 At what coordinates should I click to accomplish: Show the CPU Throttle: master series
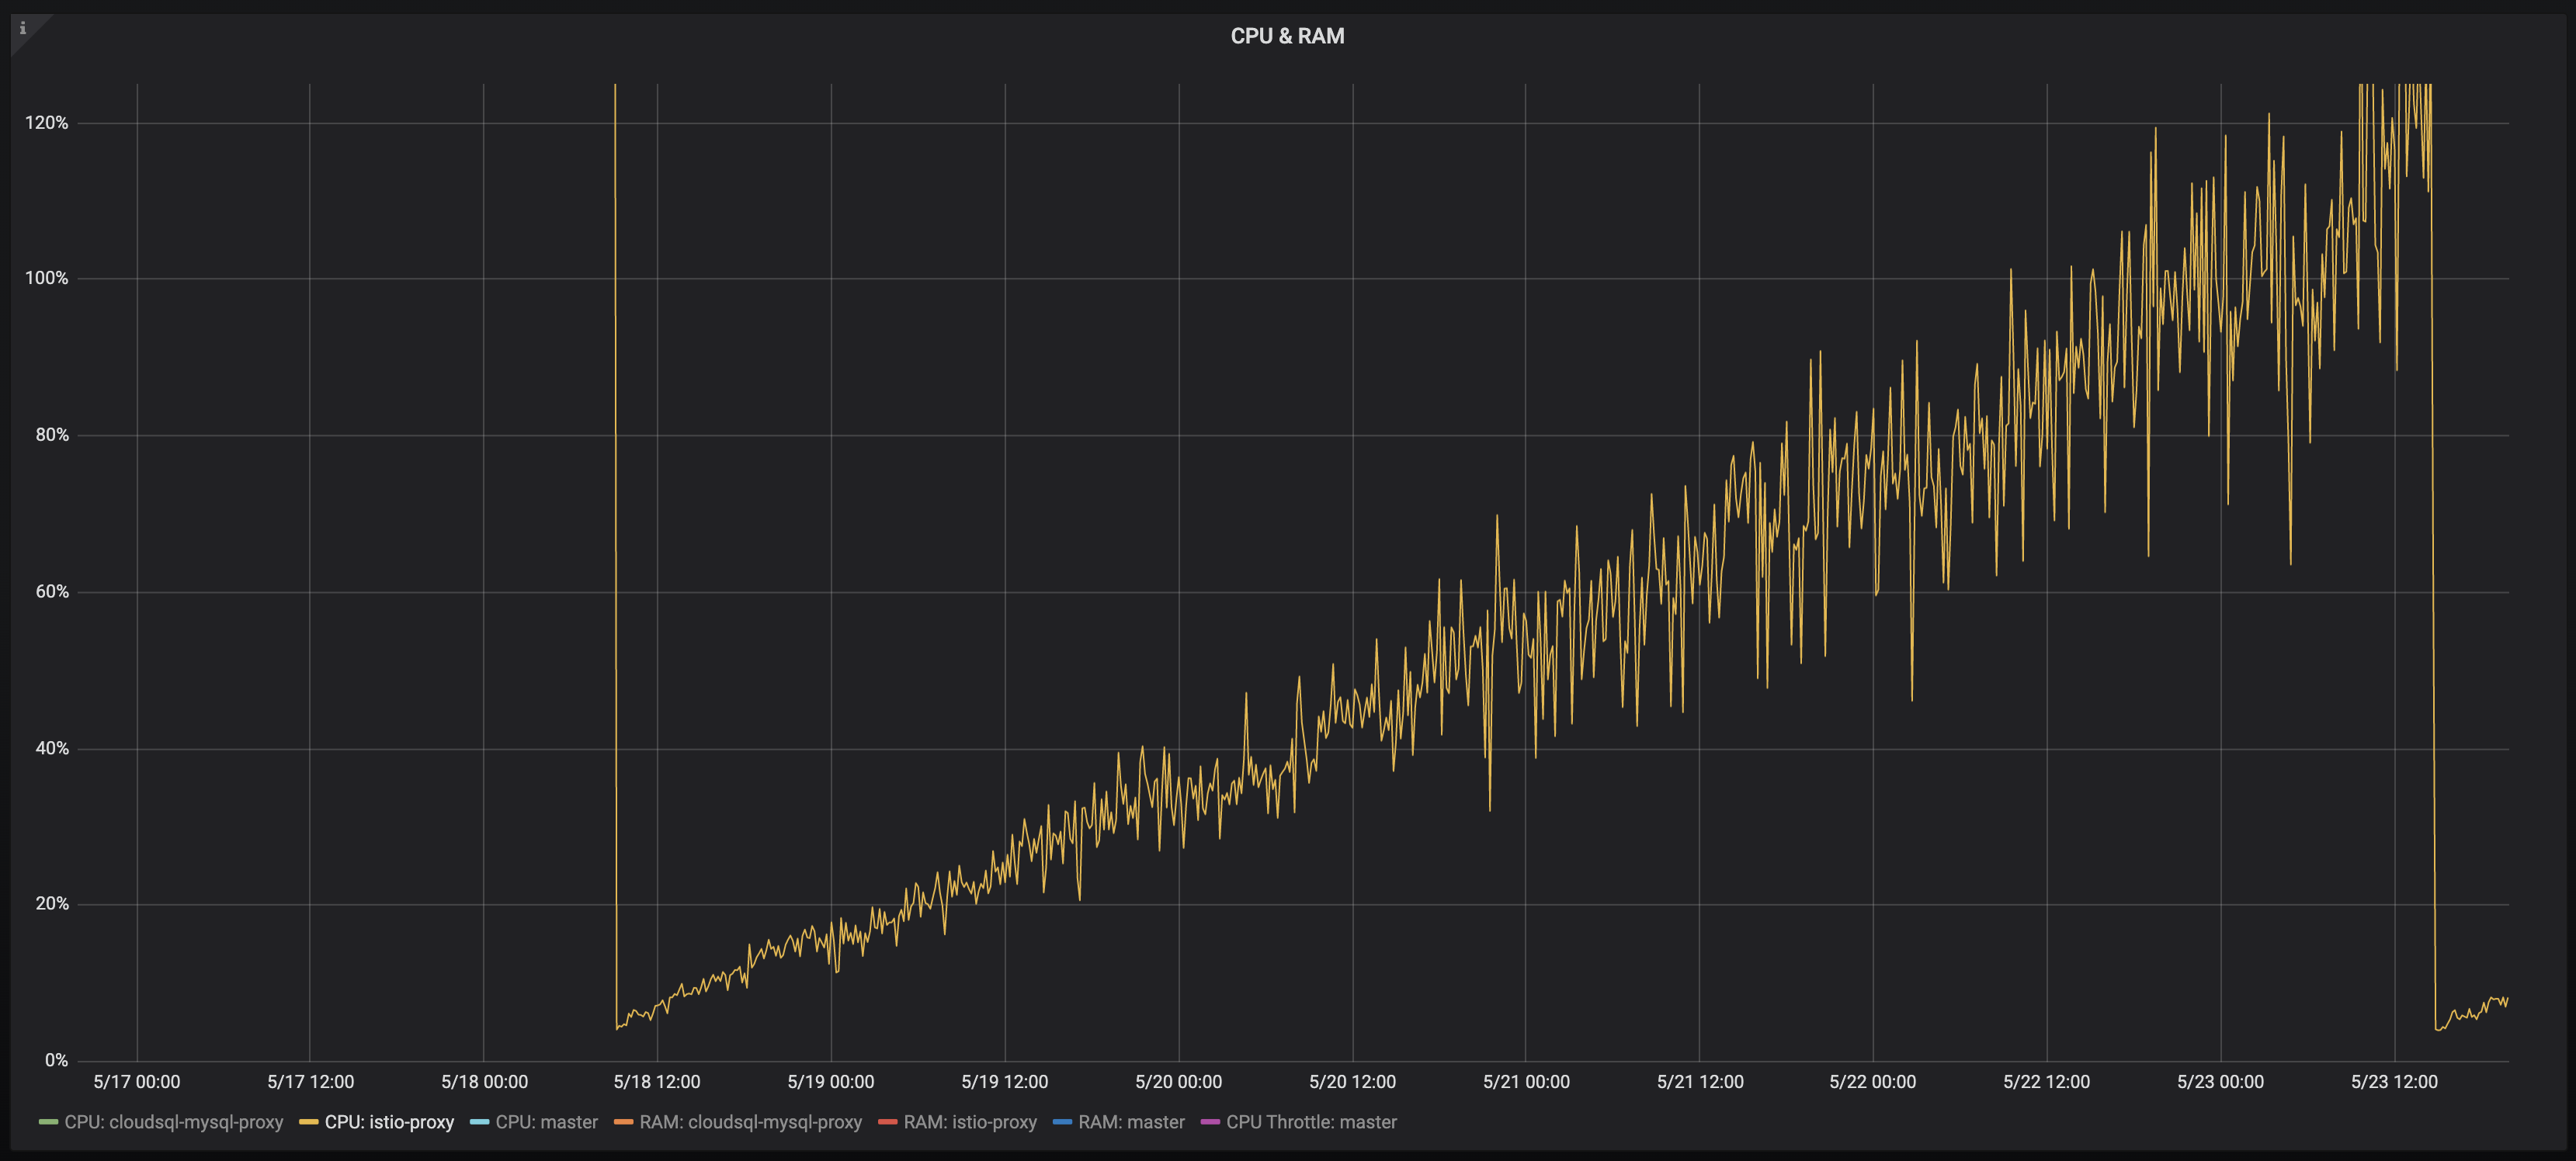coord(1311,1122)
